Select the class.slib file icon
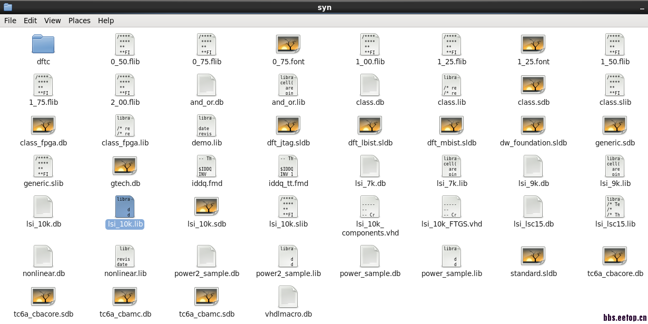This screenshot has width=648, height=324. click(615, 85)
